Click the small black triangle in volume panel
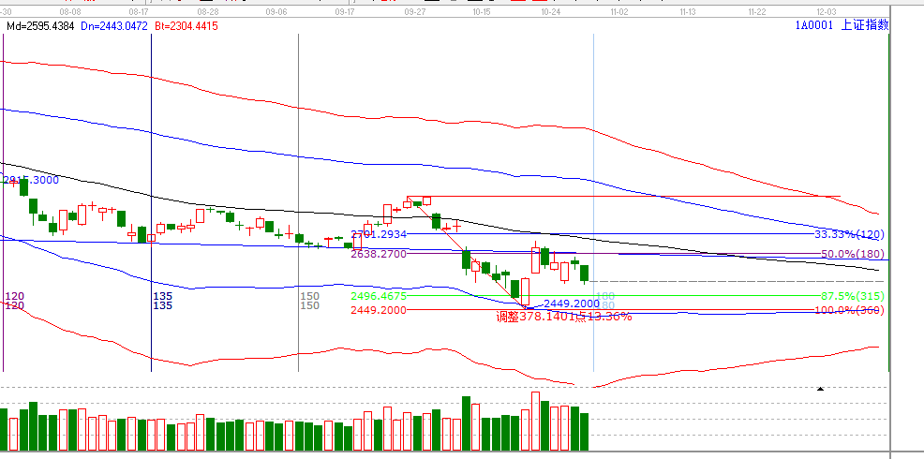The height and width of the screenshot is (459, 924). [x=822, y=388]
